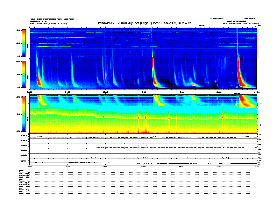Click 24:00 tick label below RAD1 spectrogram
277x214 pixels.
click(257, 92)
